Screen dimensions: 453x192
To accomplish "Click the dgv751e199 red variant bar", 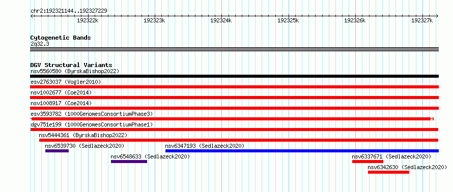I will (x=234, y=130).
